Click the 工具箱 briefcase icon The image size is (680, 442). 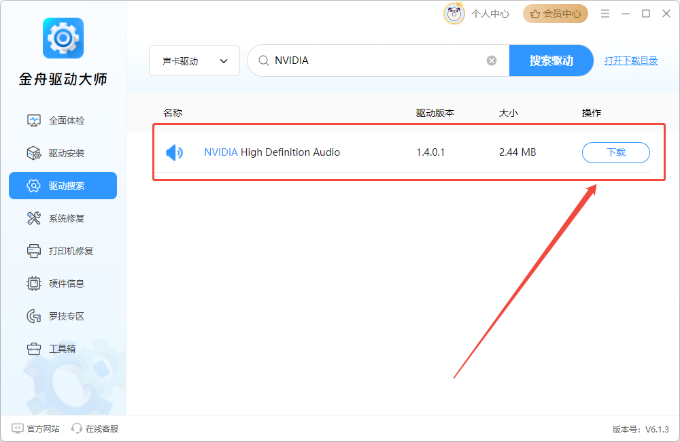tap(34, 349)
